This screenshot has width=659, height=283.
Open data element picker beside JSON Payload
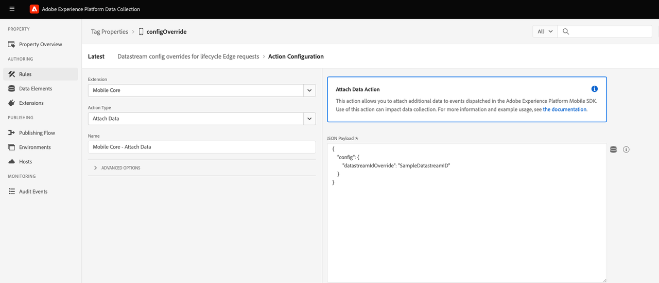613,149
